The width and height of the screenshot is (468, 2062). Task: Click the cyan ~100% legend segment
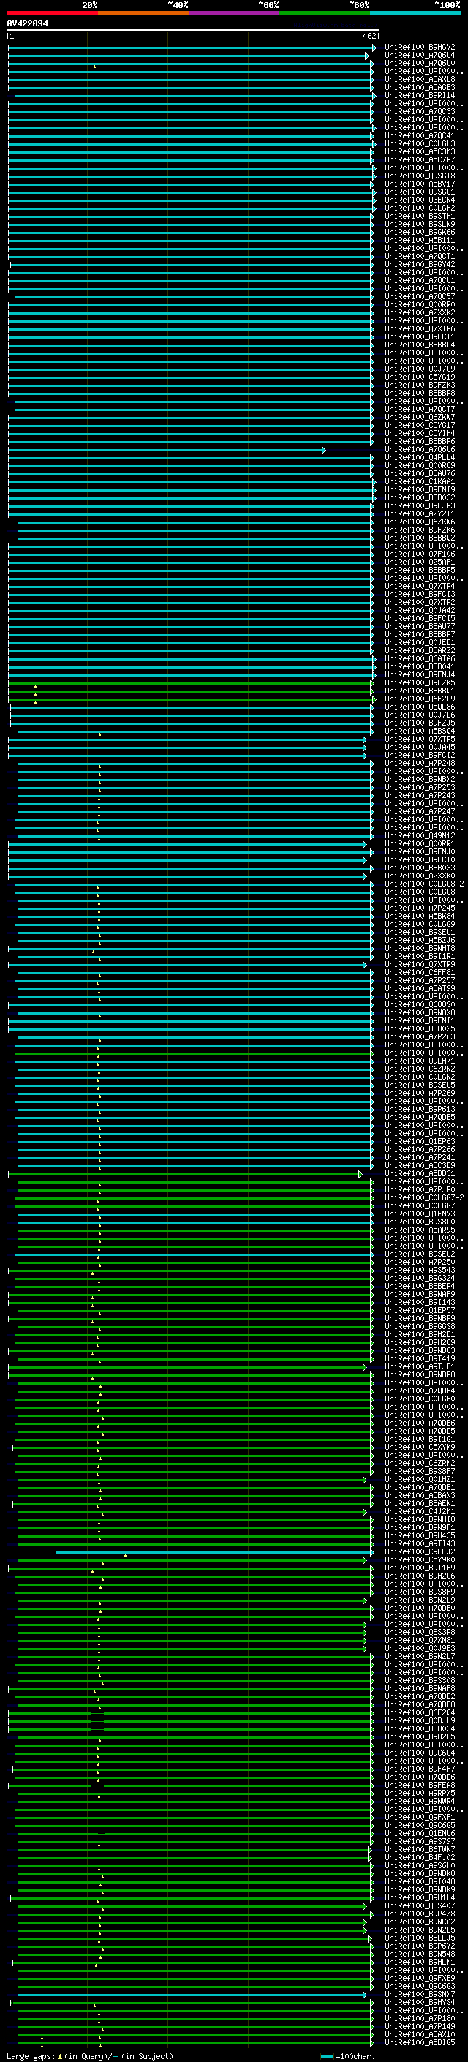tap(416, 13)
